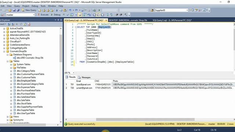Click the Database Engine Query icon after New Query

coord(40,10)
